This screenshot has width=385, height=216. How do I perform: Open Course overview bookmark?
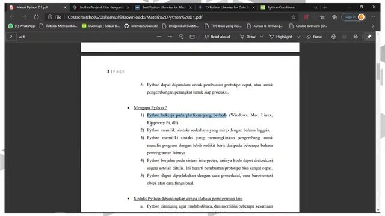point(309,26)
